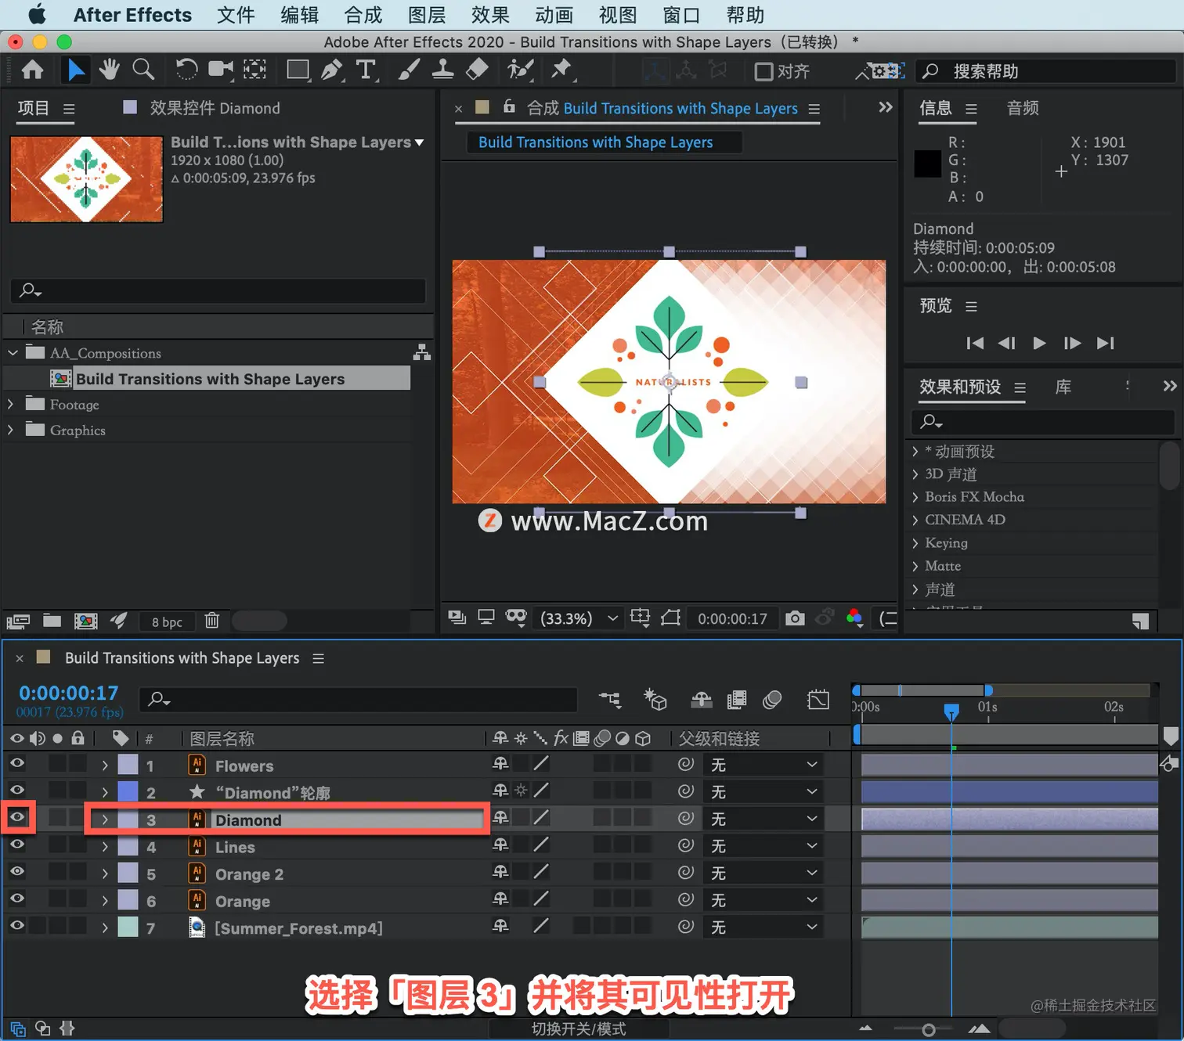This screenshot has height=1041, width=1184.
Task: Create new folder in Project panel
Action: coord(52,621)
